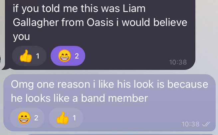The height and width of the screenshot is (135, 218).
Task: Add thumbs up to band member message
Action: pos(66,118)
